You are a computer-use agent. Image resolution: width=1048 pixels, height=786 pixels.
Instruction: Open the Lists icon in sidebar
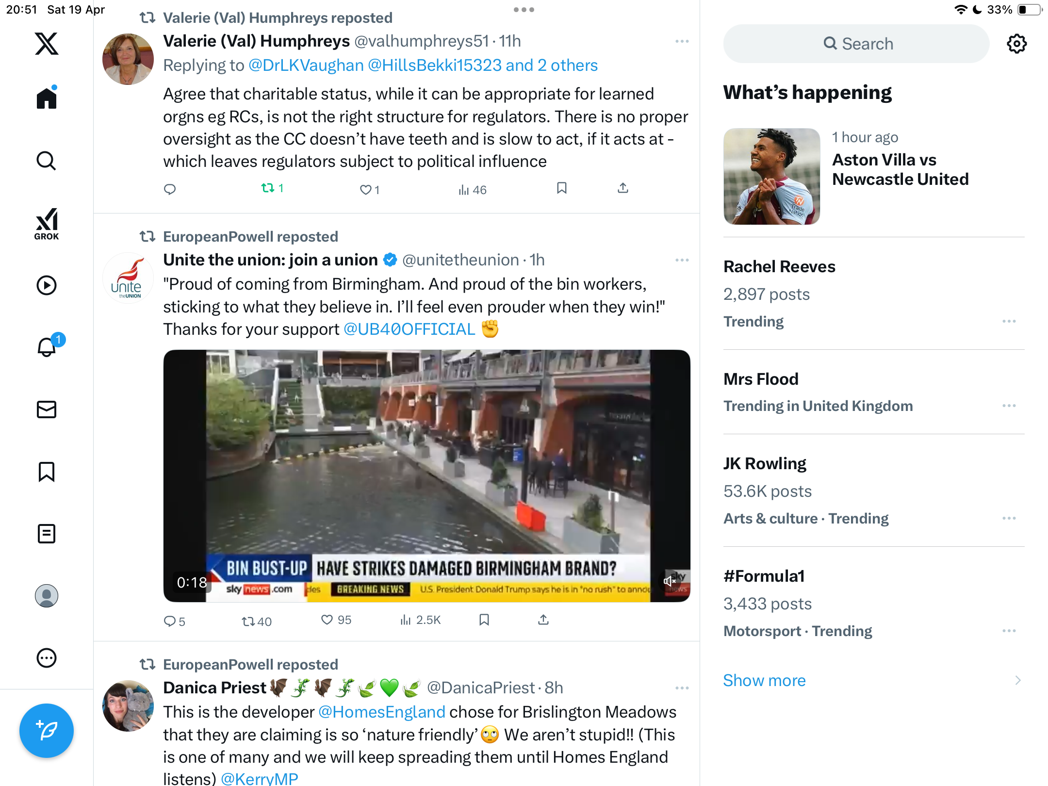point(47,534)
